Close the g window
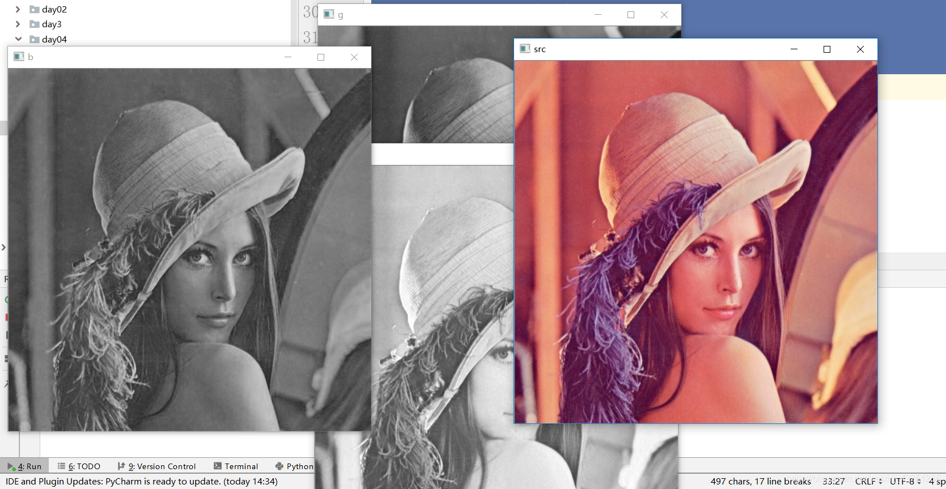 (x=664, y=15)
